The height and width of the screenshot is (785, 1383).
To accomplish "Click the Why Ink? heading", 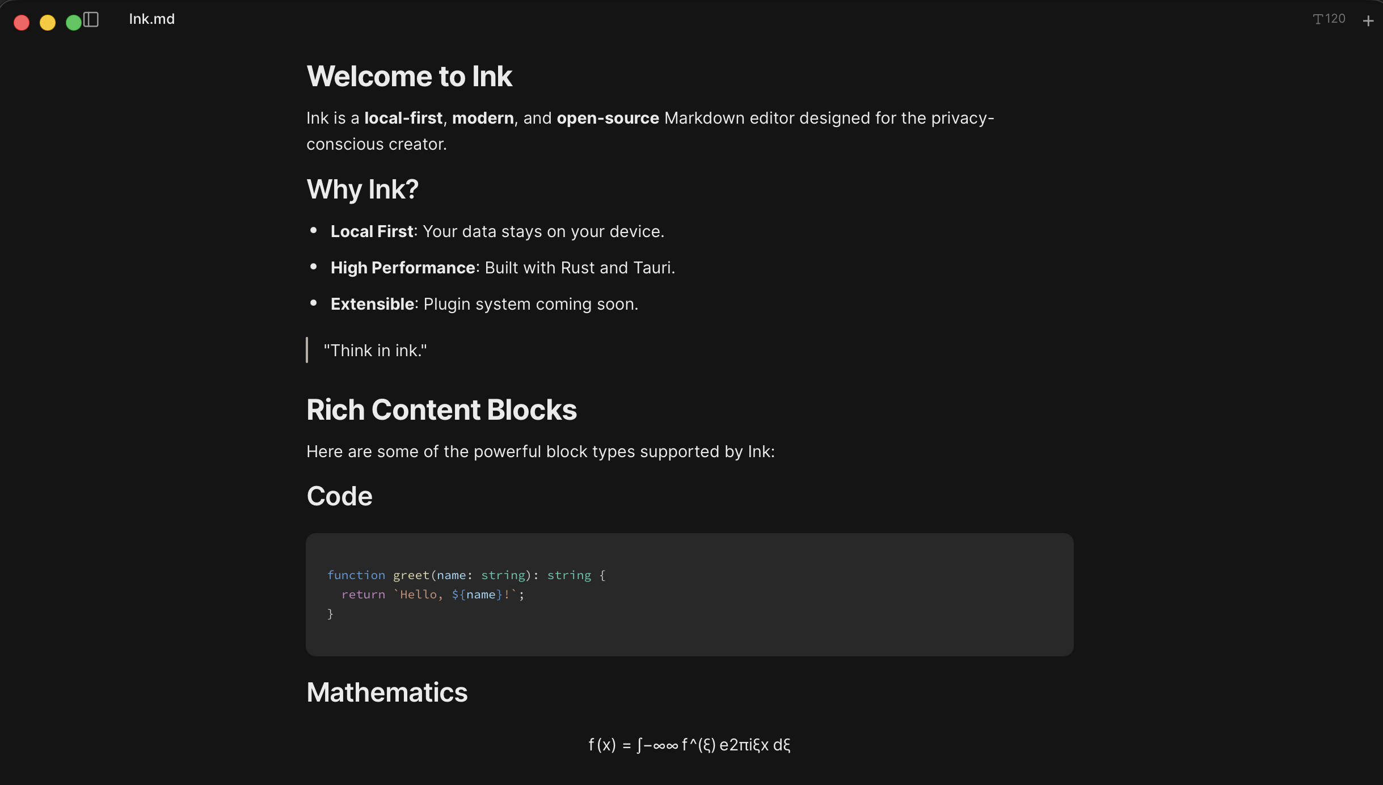I will coord(362,189).
